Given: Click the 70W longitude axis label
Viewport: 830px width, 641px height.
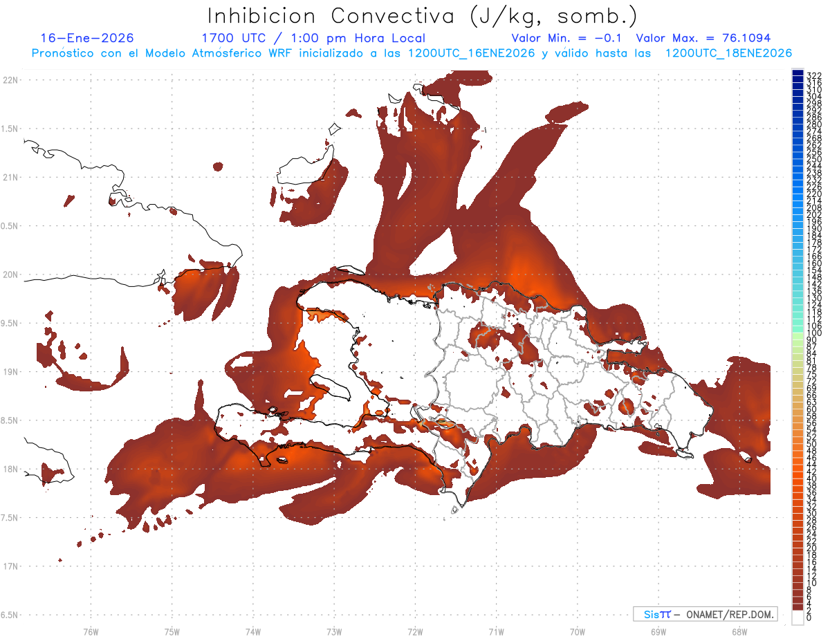Looking at the screenshot, I should [577, 631].
